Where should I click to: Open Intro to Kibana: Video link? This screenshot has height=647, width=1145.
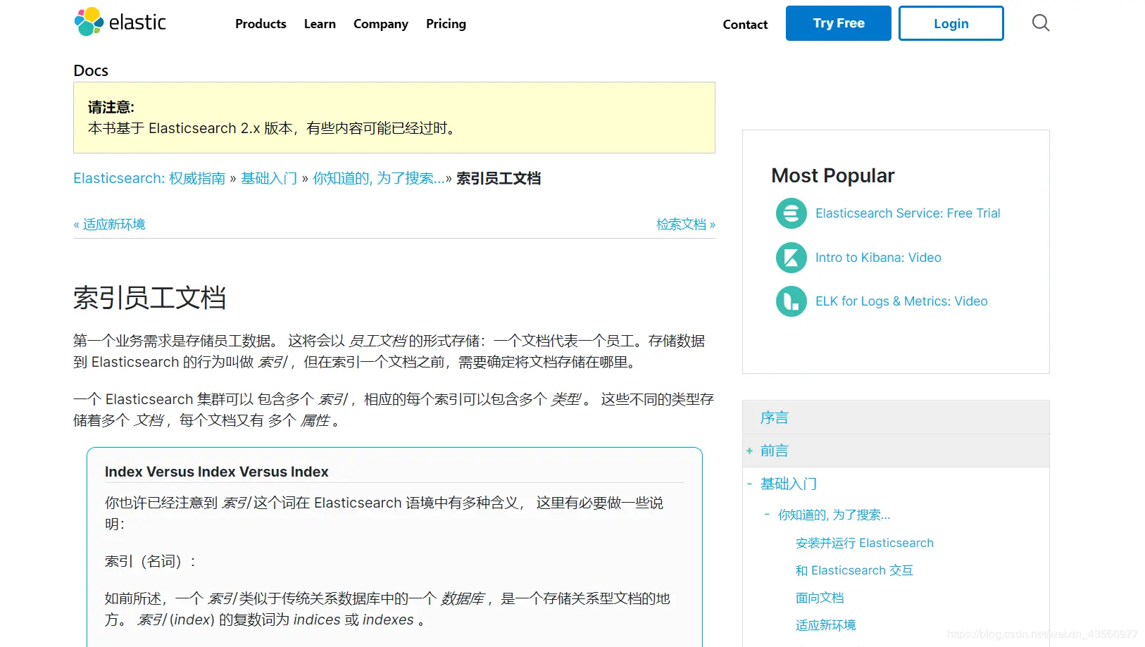point(878,258)
